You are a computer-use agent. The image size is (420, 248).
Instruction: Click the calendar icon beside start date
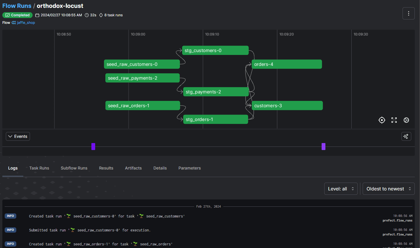[37, 15]
